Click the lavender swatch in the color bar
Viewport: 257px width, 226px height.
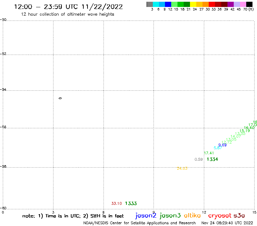[237, 4]
